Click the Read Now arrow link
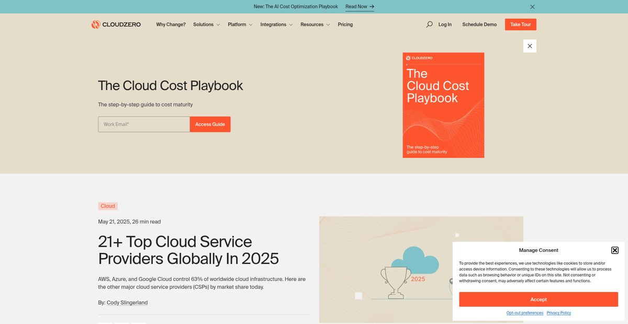Image resolution: width=628 pixels, height=324 pixels. tap(360, 7)
